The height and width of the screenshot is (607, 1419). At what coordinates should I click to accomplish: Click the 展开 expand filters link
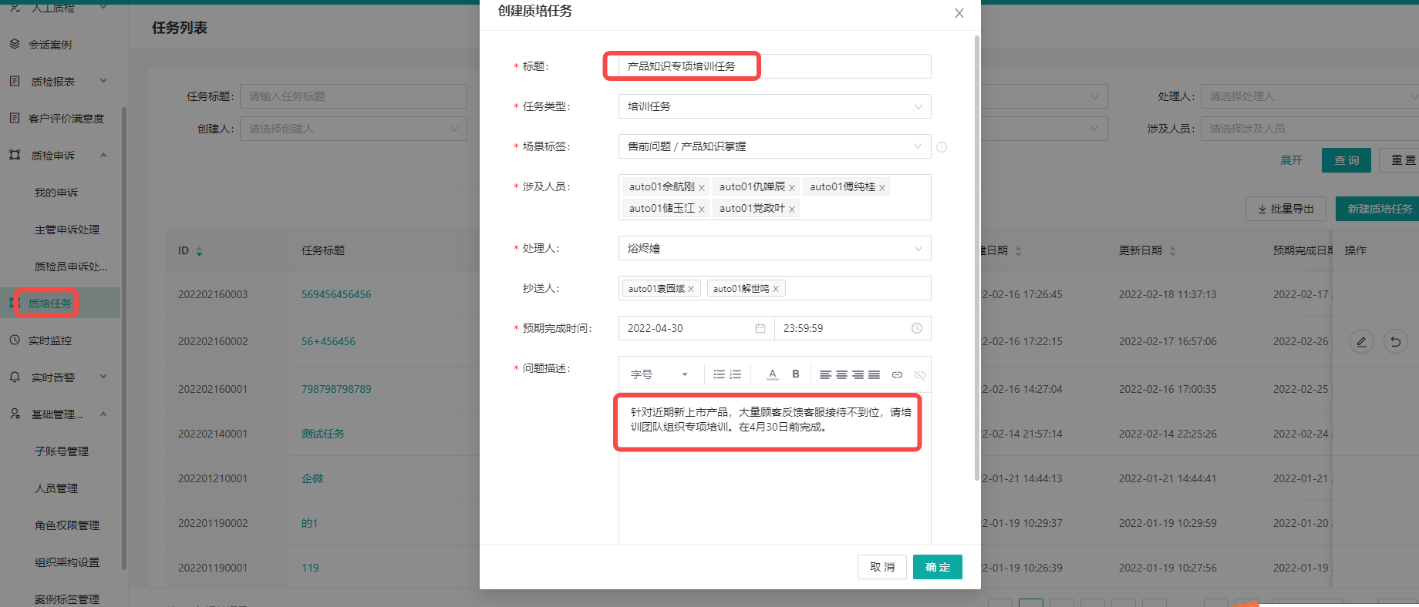coord(1291,160)
